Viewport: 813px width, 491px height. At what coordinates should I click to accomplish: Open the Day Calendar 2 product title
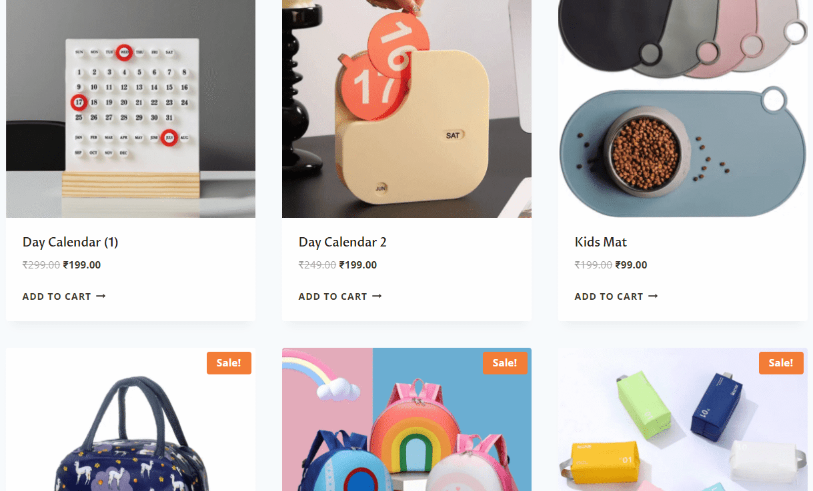tap(343, 242)
